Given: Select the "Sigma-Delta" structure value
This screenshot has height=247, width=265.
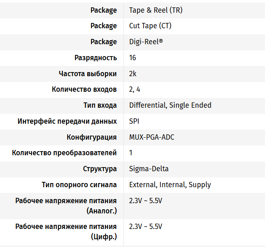Looking at the screenshot, I should tap(149, 169).
